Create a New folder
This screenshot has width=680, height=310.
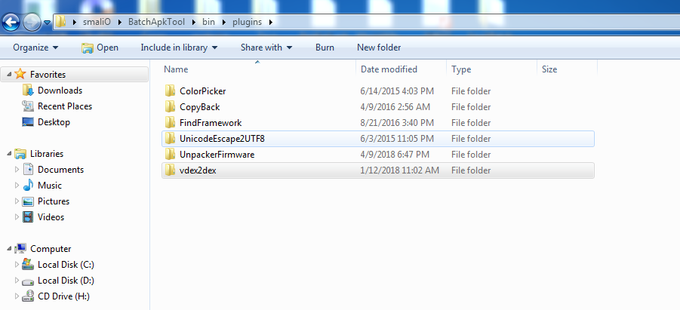coord(379,48)
